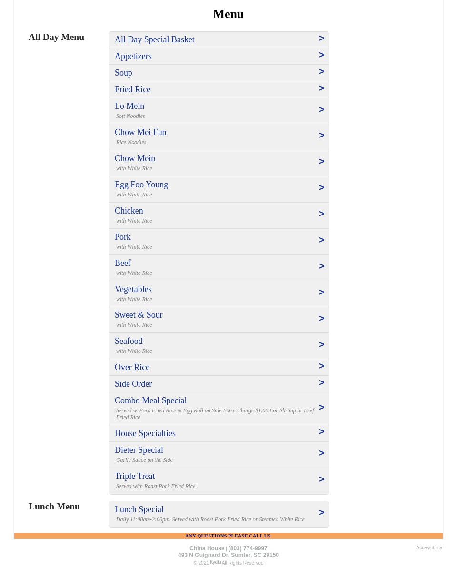Expand the Fried Rice arrow
Screen dimensions: 457x576
click(x=321, y=88)
